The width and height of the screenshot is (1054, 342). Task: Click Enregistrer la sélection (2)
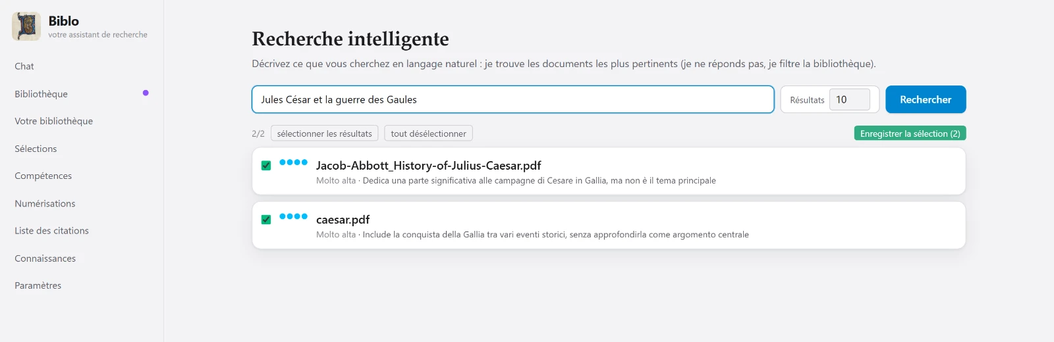pos(910,134)
